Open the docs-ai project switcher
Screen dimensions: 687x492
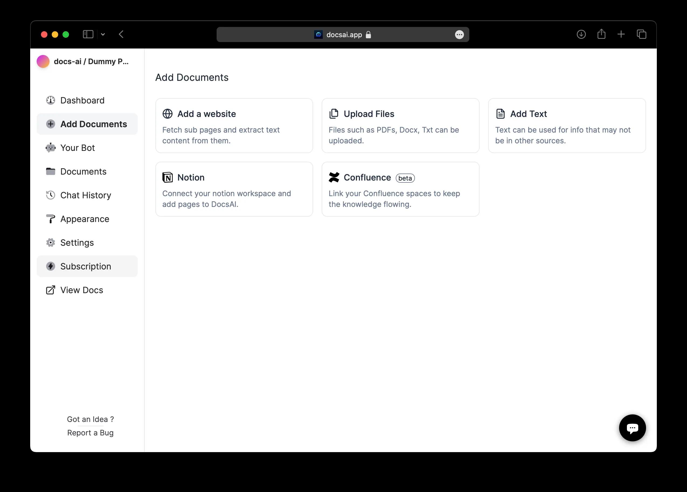(83, 61)
